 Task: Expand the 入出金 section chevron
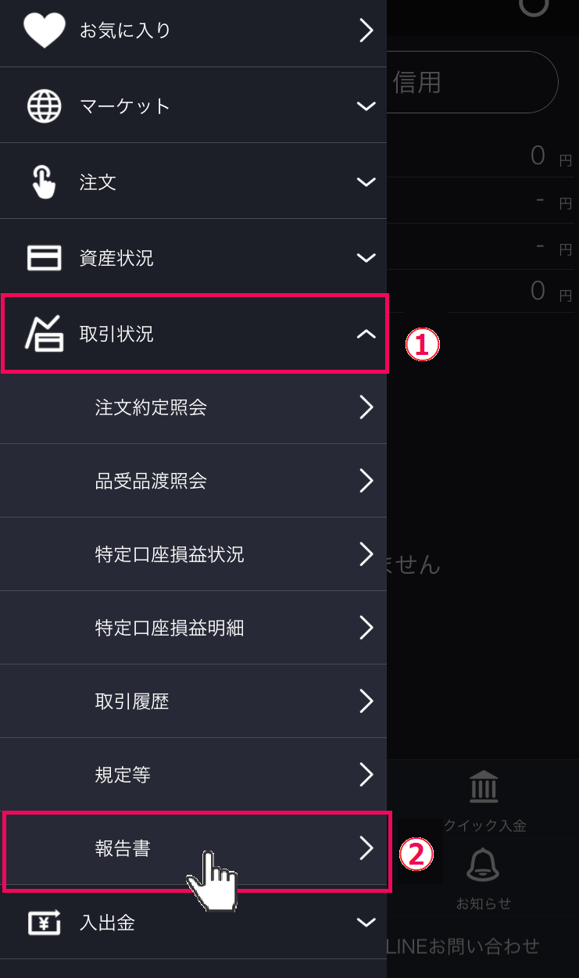[366, 922]
